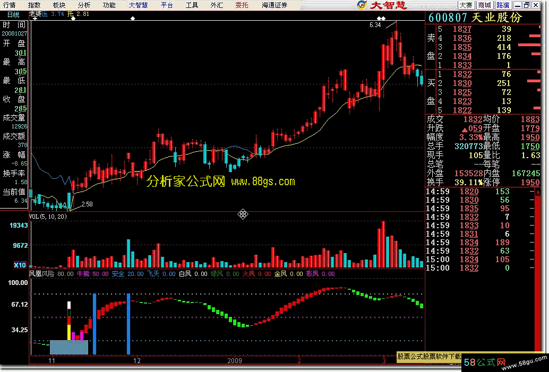Click buy level 4 price 1823
Image resolution: width=549 pixels, height=372 pixels.
coord(462,101)
